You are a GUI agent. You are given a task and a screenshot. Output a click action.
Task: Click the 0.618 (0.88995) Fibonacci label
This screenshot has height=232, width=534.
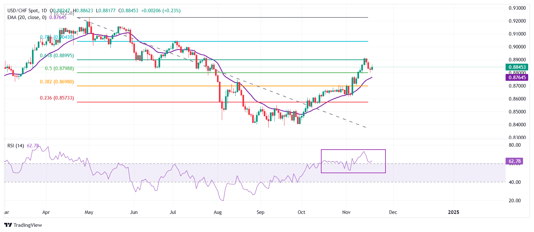(57, 56)
